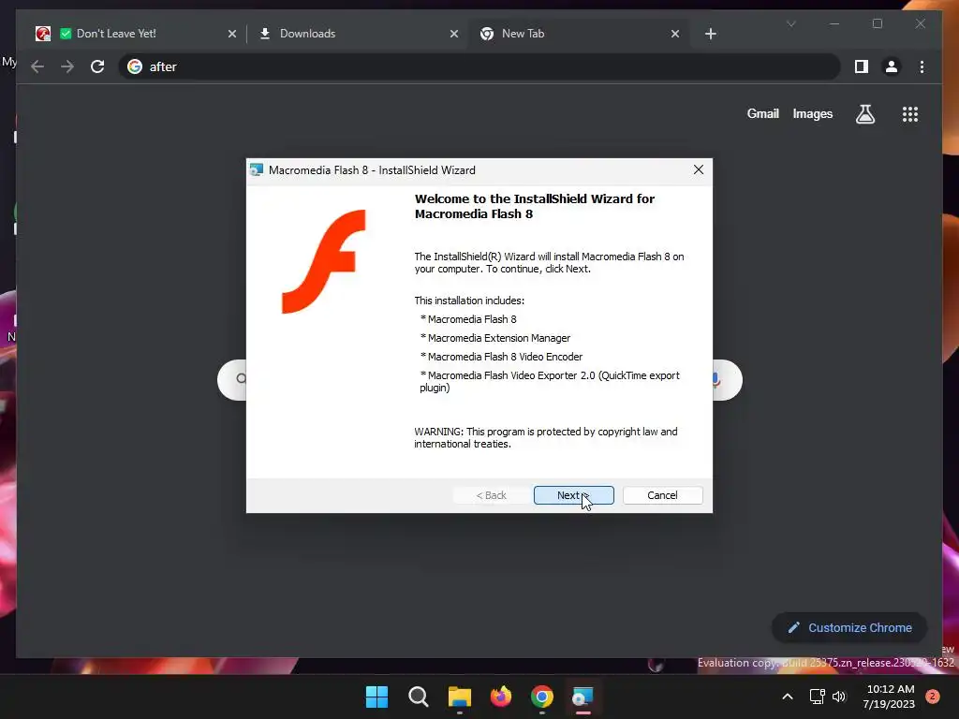Open the Chrome profile menu

(892, 66)
